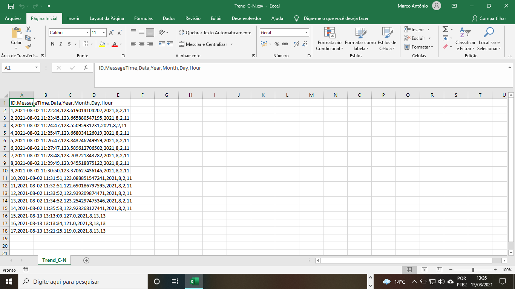Toggle italic formatting (I)
Viewport: 515px width, 289px height.
coord(61,44)
